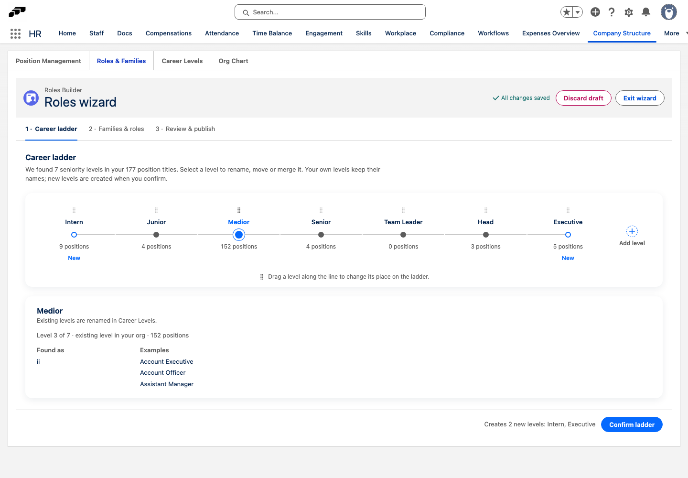
Task: Grab the drag handle above Senior
Action: 321,210
